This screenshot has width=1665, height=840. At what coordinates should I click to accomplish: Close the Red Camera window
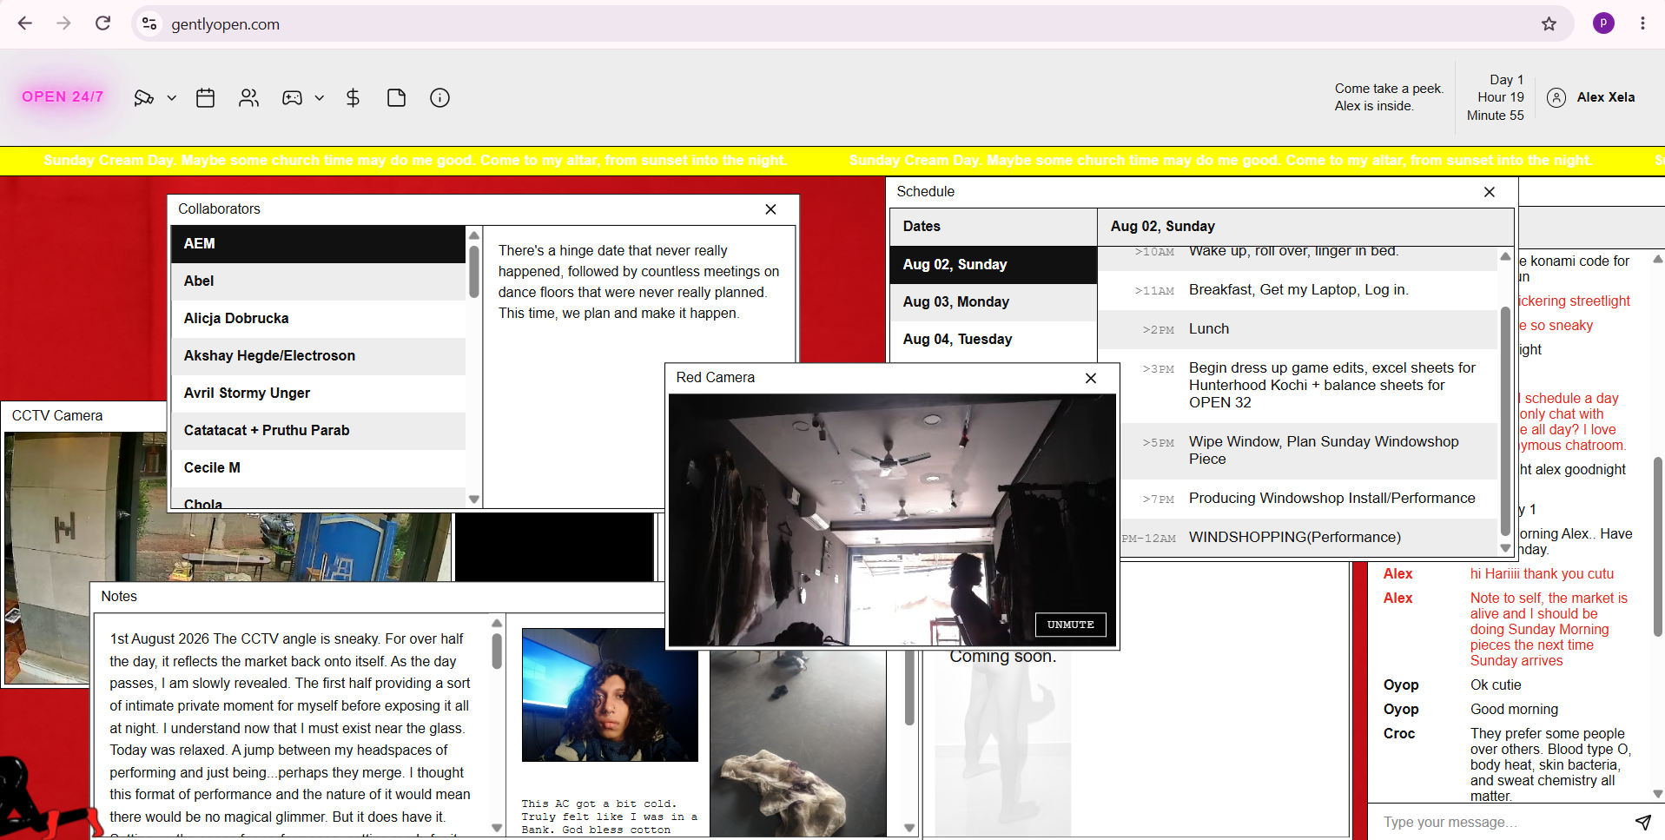(x=1091, y=378)
